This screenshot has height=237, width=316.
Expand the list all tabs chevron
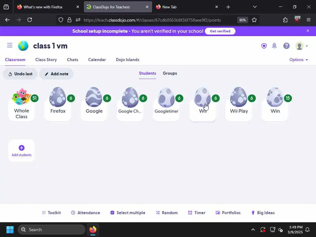click(x=255, y=7)
